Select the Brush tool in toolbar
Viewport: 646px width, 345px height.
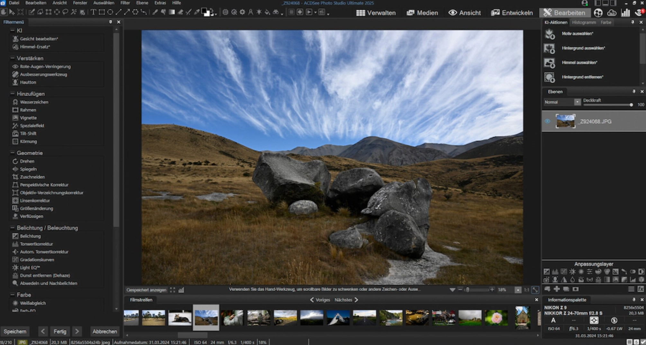pos(155,12)
